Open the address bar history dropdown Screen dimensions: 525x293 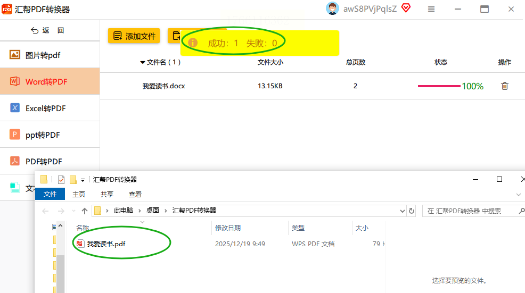402,211
